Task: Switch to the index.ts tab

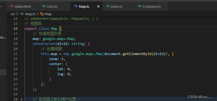Action: pyautogui.click(x=118, y=6)
